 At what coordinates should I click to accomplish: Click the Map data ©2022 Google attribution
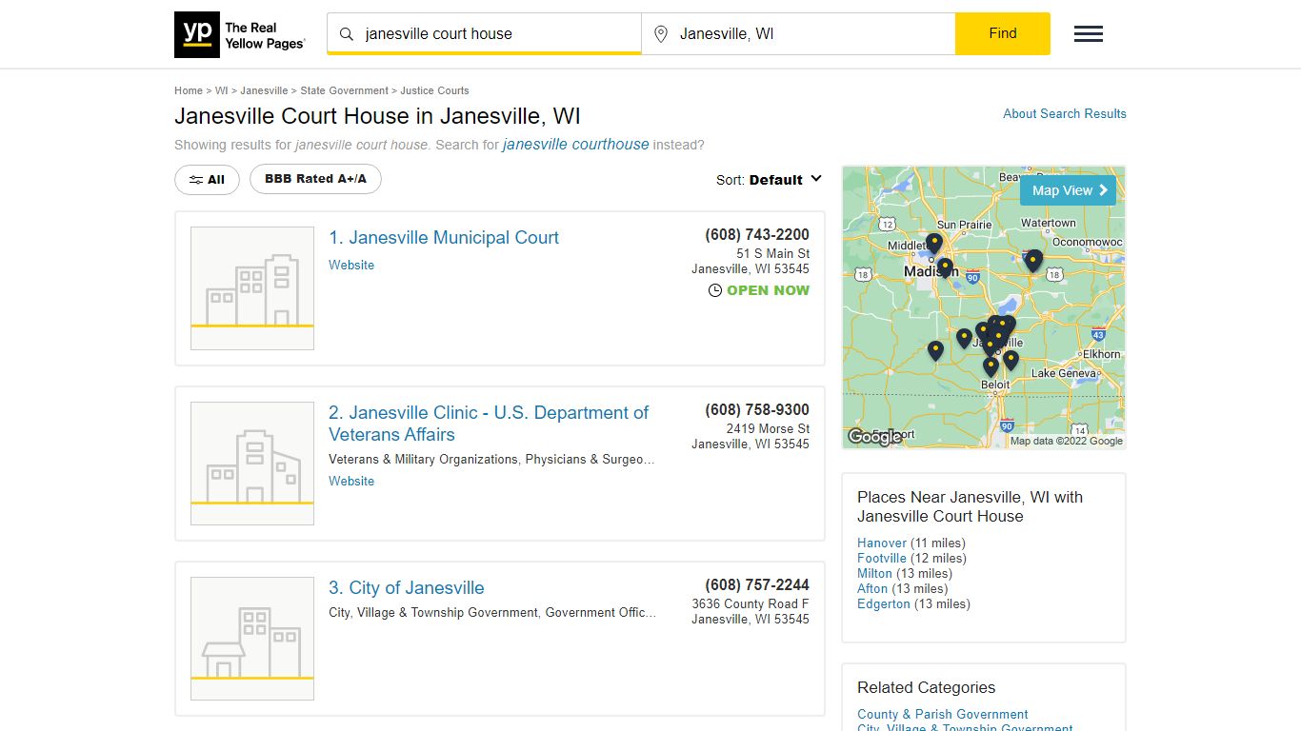pos(1067,441)
